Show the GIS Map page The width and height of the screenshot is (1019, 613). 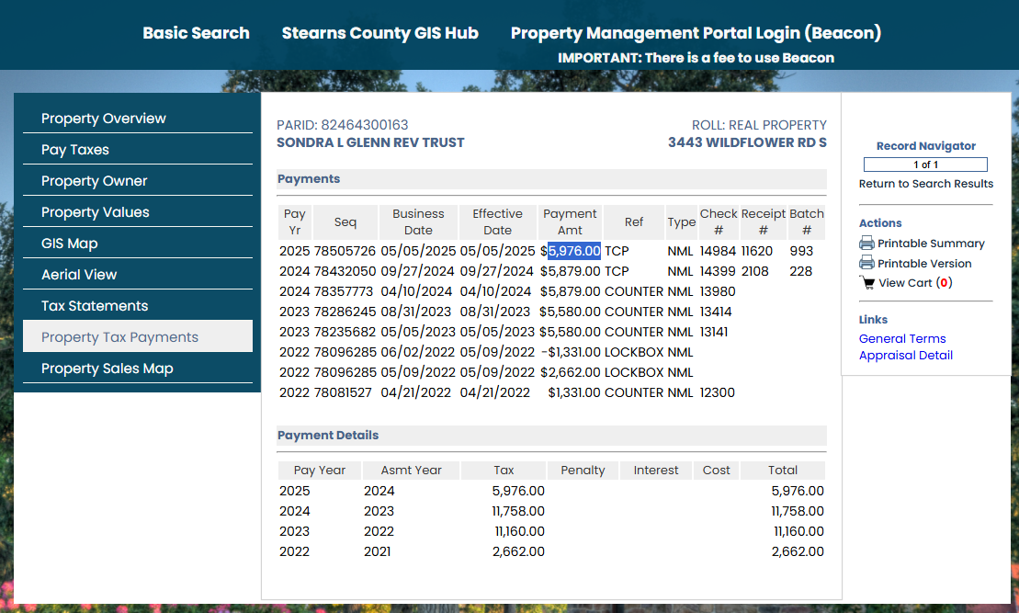70,244
